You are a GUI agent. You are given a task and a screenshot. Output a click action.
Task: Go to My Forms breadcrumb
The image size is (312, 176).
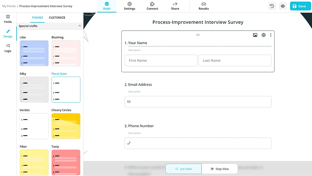[x=9, y=6]
